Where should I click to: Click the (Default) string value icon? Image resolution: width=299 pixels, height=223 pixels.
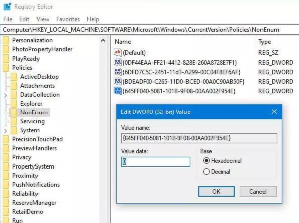(118, 53)
